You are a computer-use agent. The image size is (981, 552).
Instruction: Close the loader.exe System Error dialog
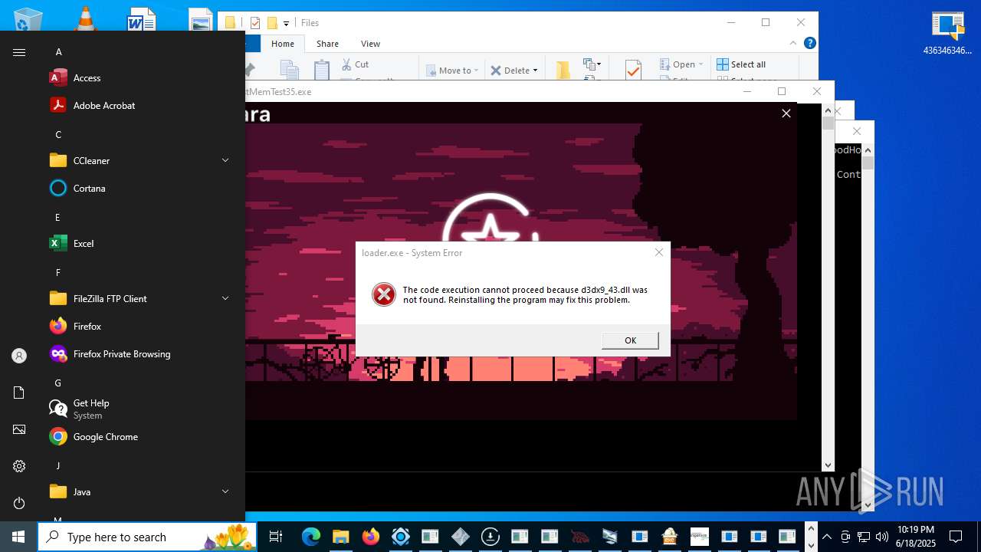(x=658, y=252)
